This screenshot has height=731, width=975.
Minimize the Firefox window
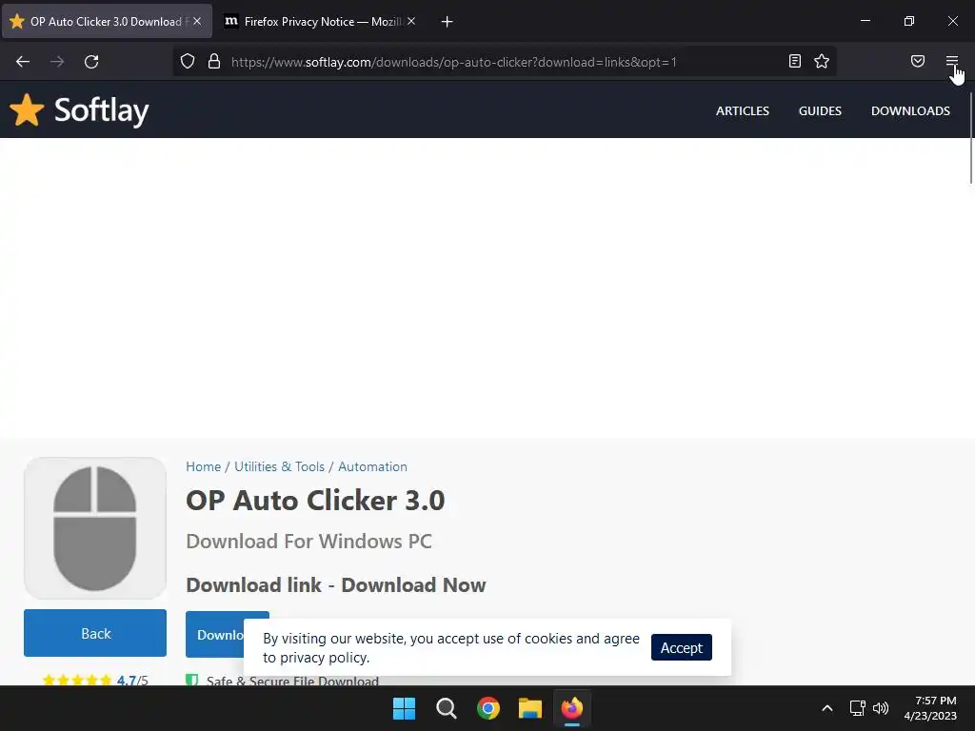[865, 21]
